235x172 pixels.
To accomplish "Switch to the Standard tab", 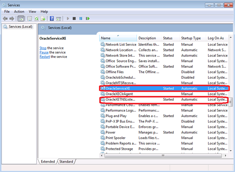I will [x=66, y=161].
